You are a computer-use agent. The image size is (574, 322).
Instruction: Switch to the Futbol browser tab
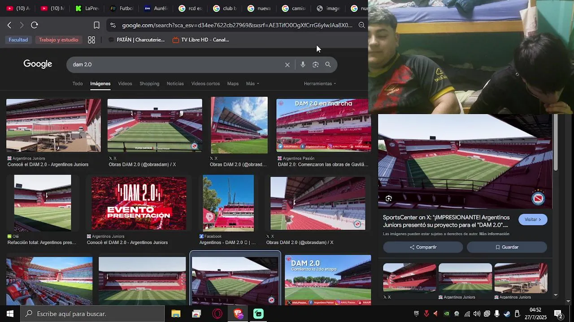coord(122,8)
